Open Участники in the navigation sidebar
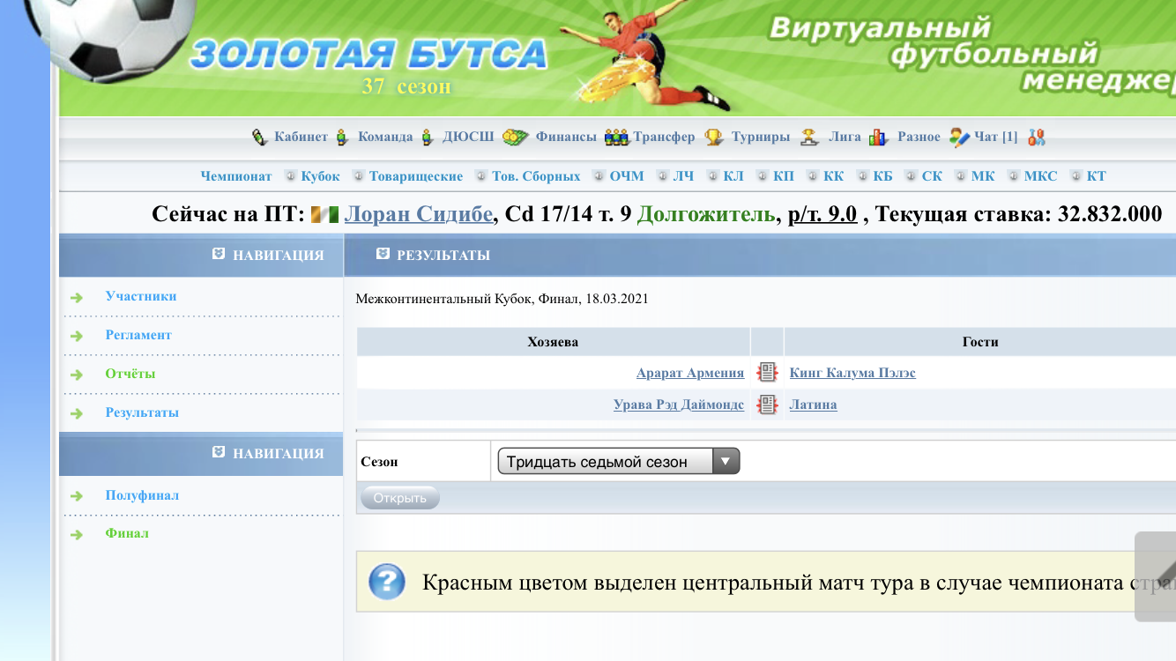The image size is (1176, 661). pos(140,297)
